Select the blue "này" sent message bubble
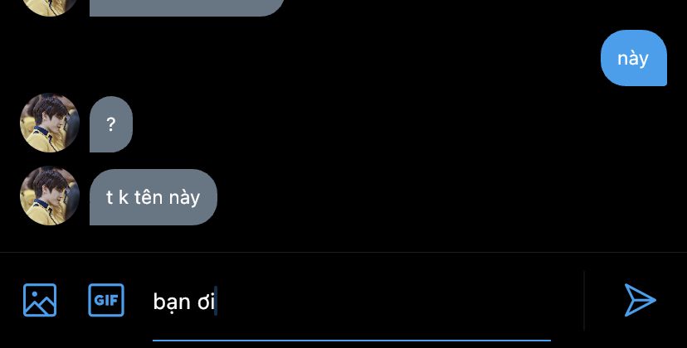The image size is (687, 348). tap(634, 58)
